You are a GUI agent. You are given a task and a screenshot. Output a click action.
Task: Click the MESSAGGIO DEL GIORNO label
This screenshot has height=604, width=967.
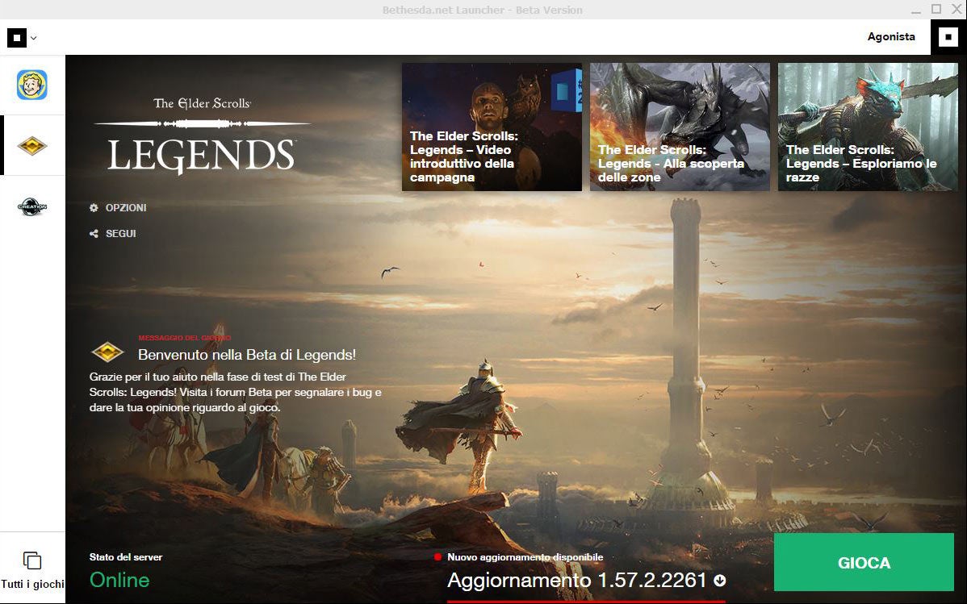pyautogui.click(x=184, y=338)
